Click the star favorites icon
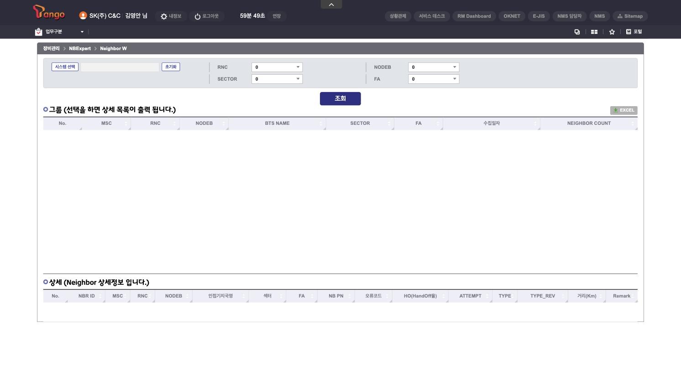The height and width of the screenshot is (370, 681). click(x=612, y=32)
